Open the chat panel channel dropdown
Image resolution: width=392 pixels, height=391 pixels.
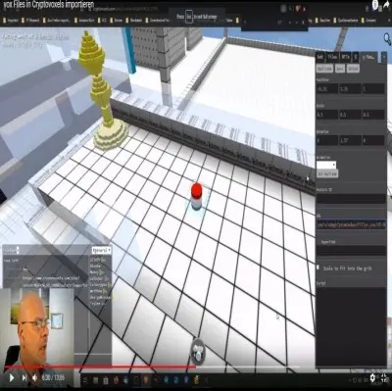click(x=101, y=251)
